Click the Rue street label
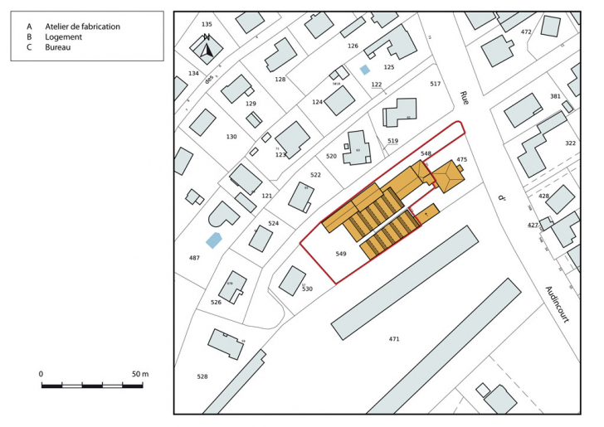Screen dimensions: 604x427 [x=465, y=97]
